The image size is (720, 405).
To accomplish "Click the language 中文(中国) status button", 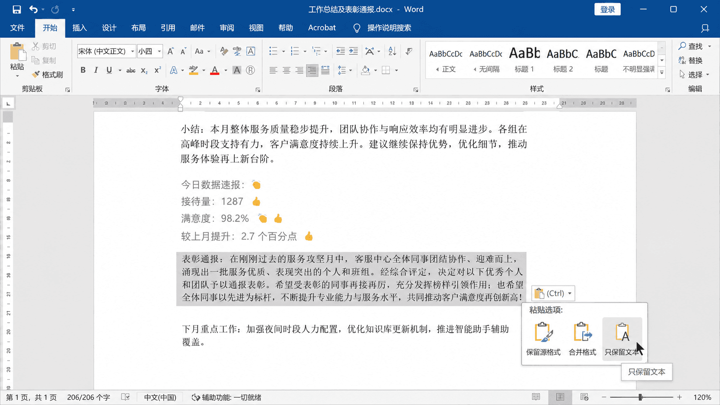I will [160, 397].
